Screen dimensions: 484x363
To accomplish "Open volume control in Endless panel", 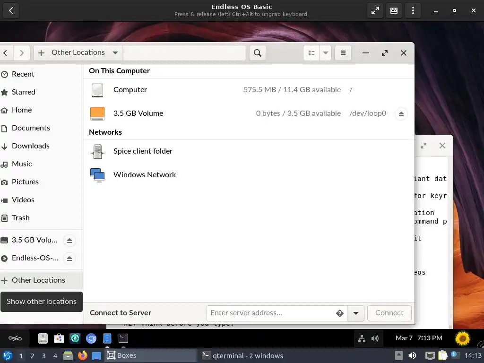I will (375, 339).
